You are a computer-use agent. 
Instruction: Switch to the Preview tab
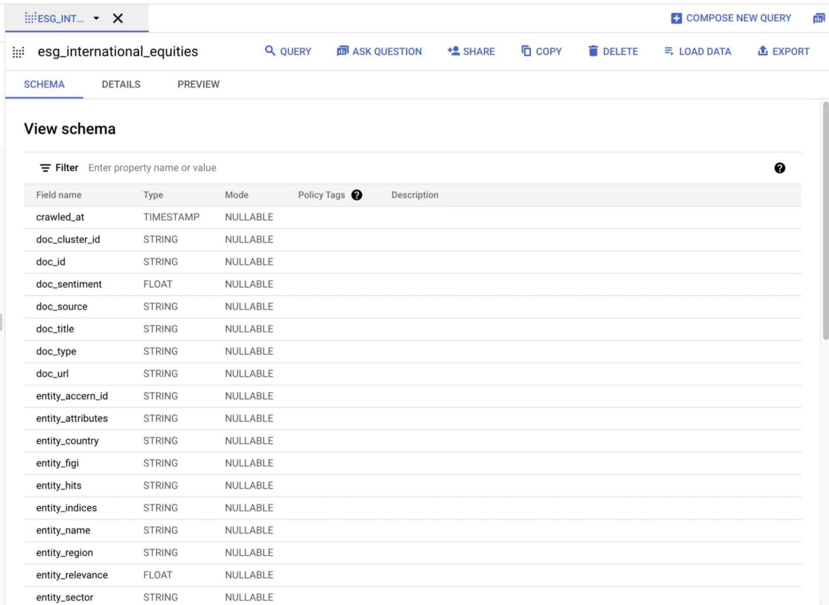point(198,84)
